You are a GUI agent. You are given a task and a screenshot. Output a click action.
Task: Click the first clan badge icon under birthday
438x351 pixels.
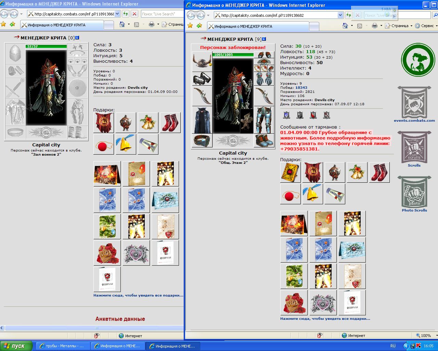287,115
